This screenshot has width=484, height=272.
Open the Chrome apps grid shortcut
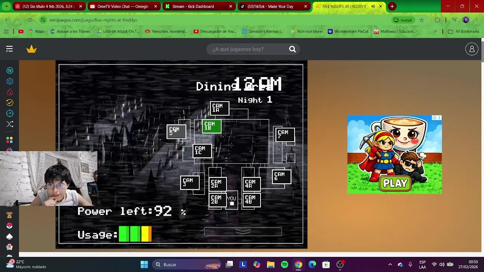click(6, 31)
